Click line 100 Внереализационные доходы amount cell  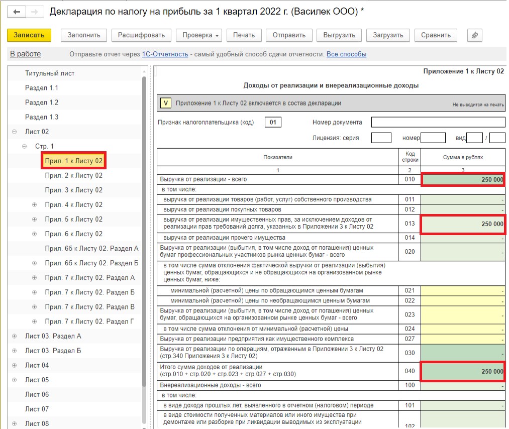click(x=463, y=385)
